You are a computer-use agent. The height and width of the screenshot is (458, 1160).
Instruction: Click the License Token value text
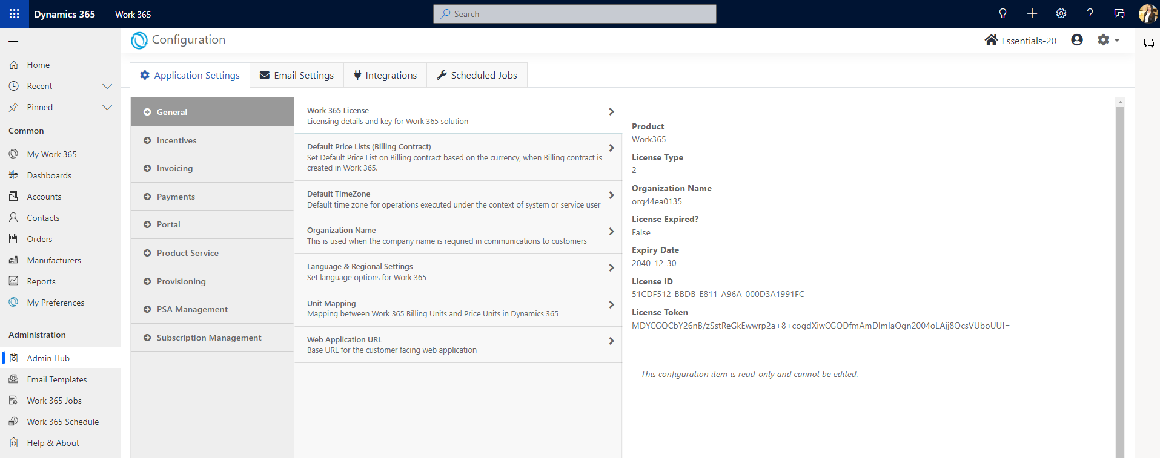(821, 326)
